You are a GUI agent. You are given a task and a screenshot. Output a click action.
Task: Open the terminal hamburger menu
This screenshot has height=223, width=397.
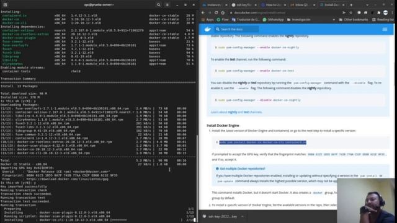(x=167, y=4)
